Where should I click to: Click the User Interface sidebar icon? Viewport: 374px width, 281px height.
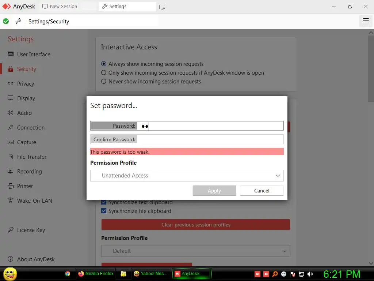11,54
